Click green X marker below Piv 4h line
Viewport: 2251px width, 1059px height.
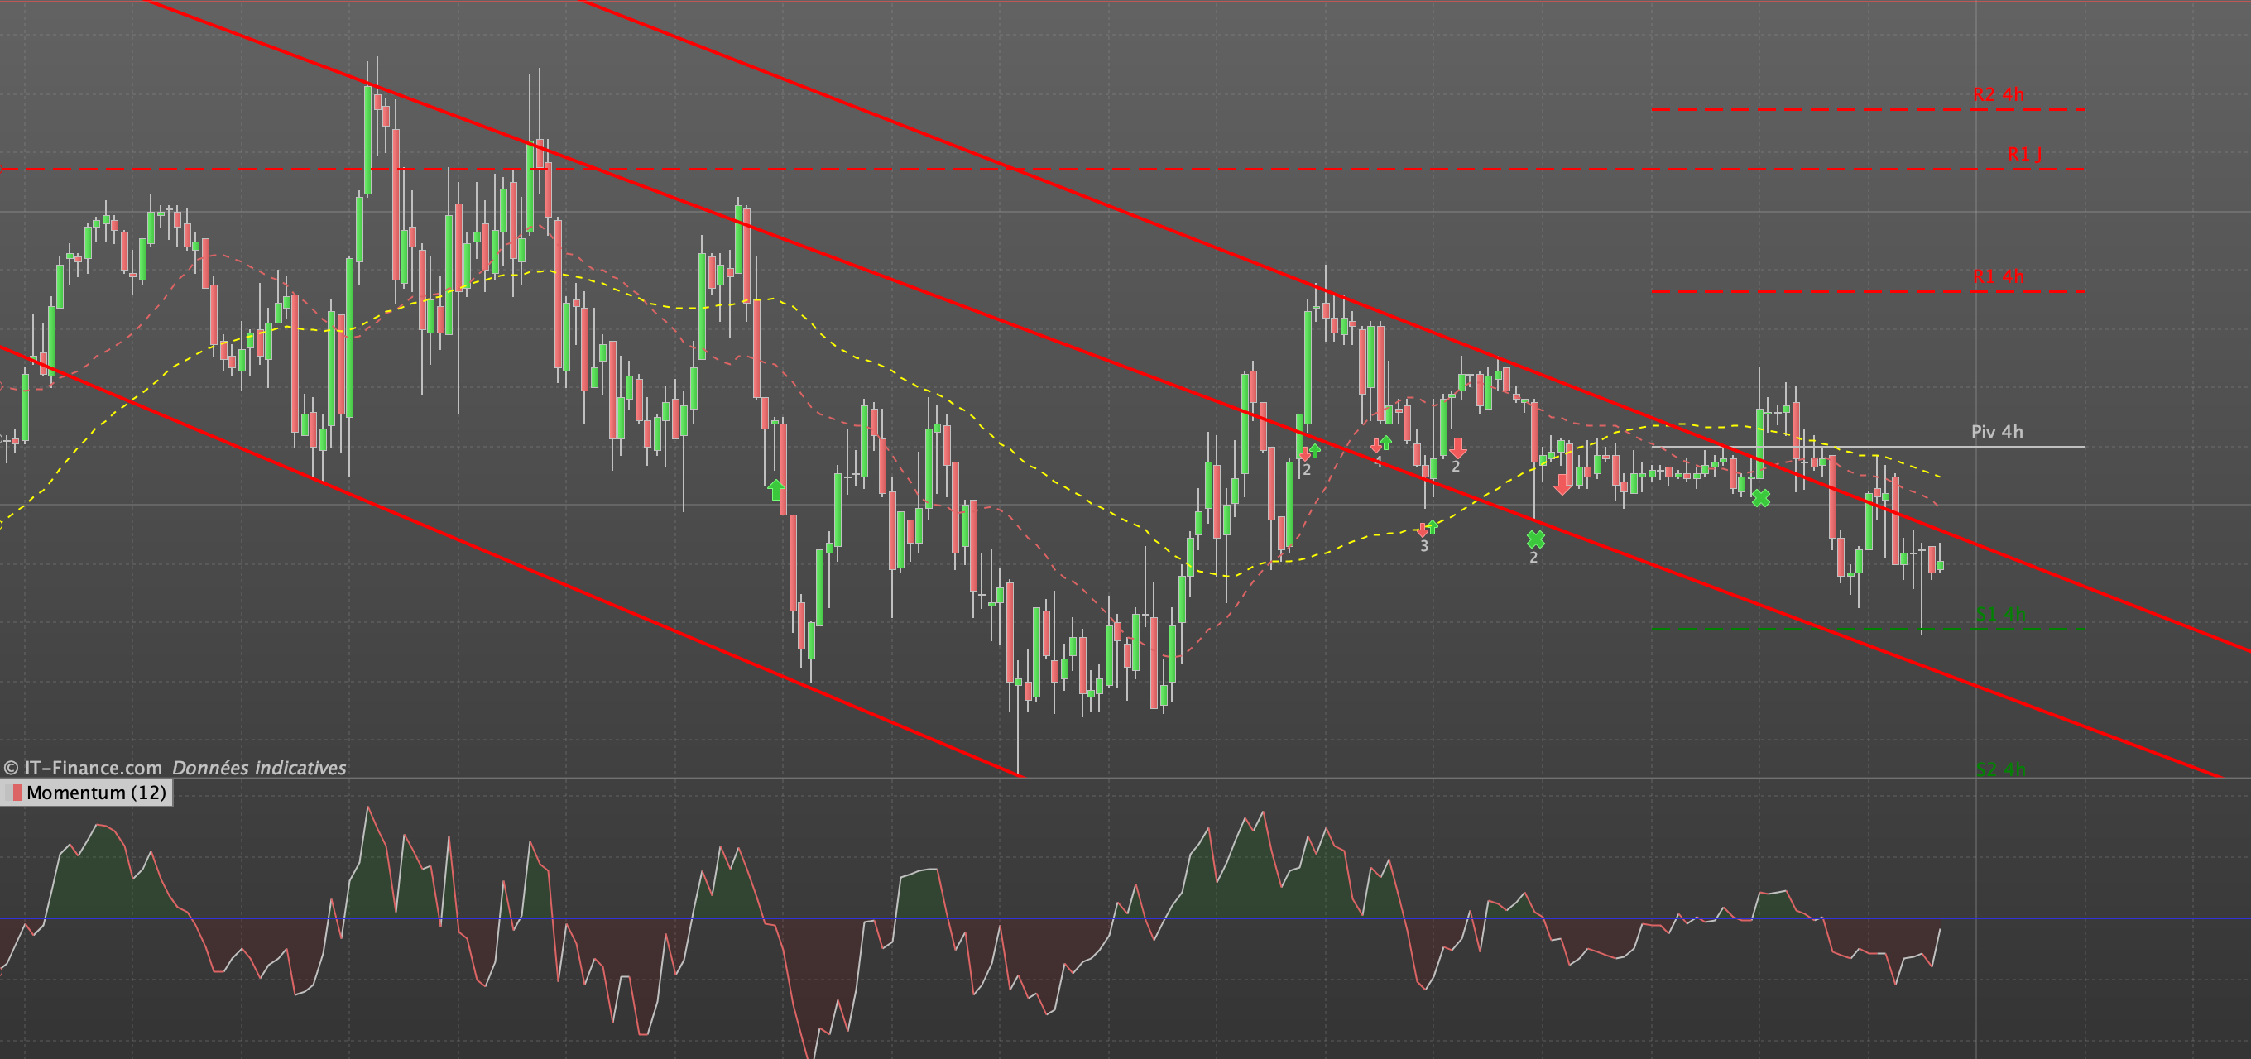tap(1761, 498)
